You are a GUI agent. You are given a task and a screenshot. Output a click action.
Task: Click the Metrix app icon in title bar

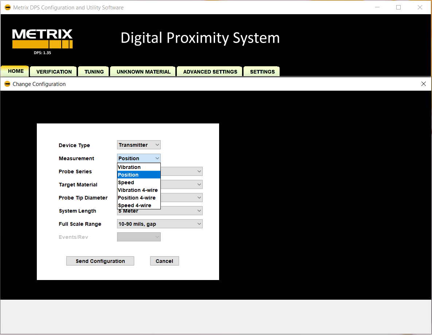coord(8,7)
